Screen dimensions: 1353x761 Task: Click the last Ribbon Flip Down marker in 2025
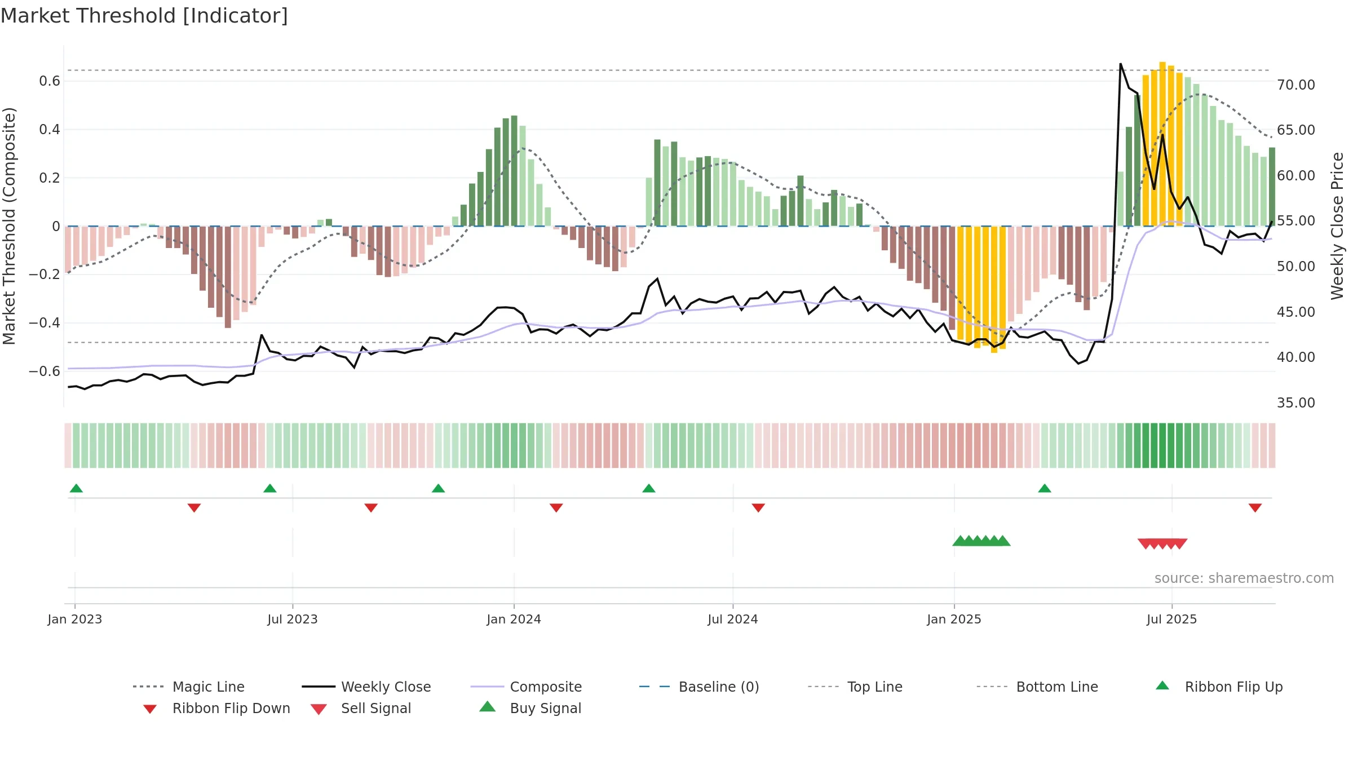pos(1255,508)
